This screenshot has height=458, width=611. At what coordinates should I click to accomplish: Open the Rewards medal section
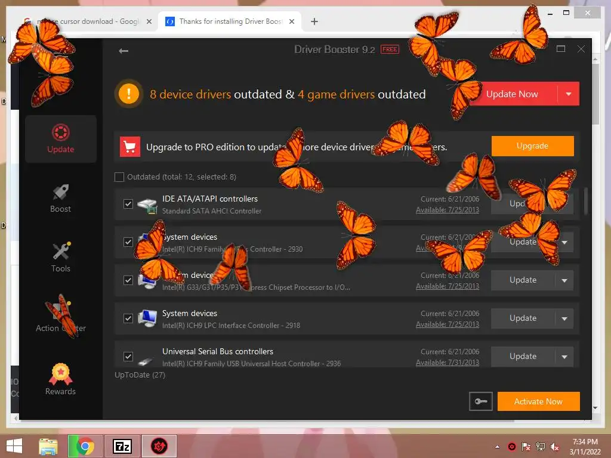(x=61, y=379)
